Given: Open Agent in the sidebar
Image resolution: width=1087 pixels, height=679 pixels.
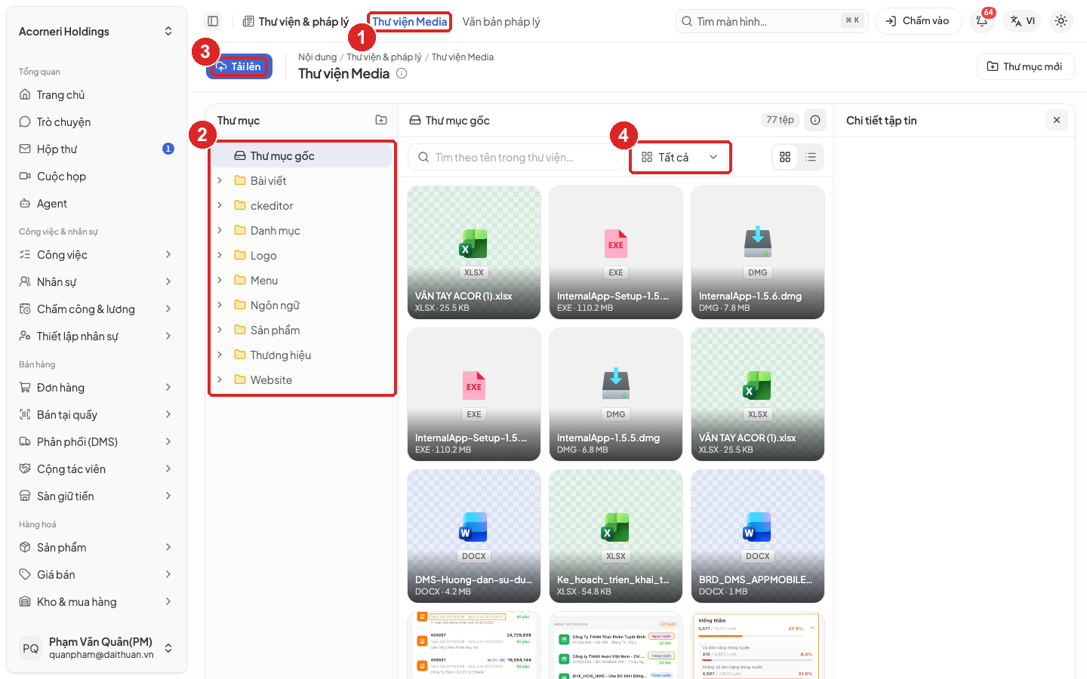Looking at the screenshot, I should (x=96, y=203).
